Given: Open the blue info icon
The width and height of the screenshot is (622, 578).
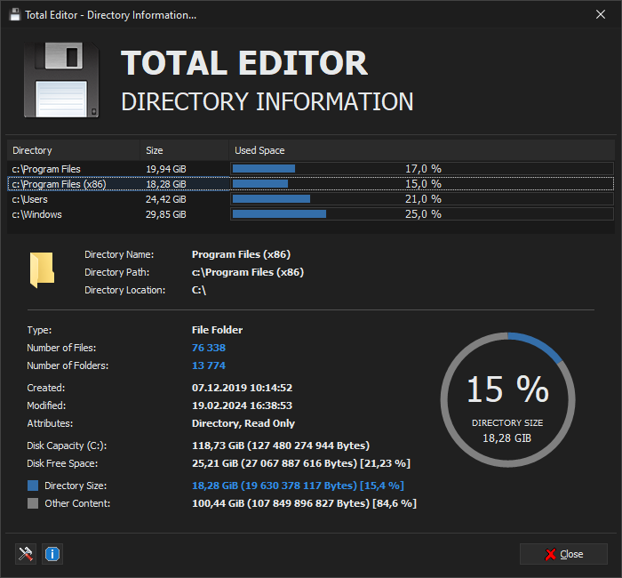Looking at the screenshot, I should 52,554.
